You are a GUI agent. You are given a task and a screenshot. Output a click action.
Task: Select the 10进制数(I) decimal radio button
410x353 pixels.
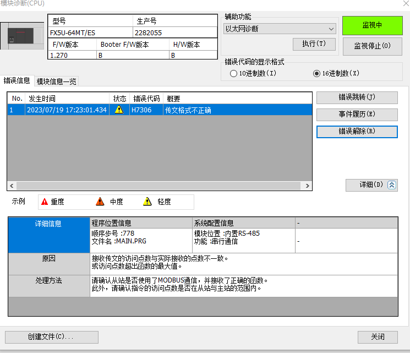point(234,73)
